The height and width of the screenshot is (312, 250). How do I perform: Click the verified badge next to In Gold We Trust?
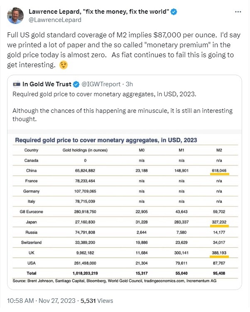[76, 84]
